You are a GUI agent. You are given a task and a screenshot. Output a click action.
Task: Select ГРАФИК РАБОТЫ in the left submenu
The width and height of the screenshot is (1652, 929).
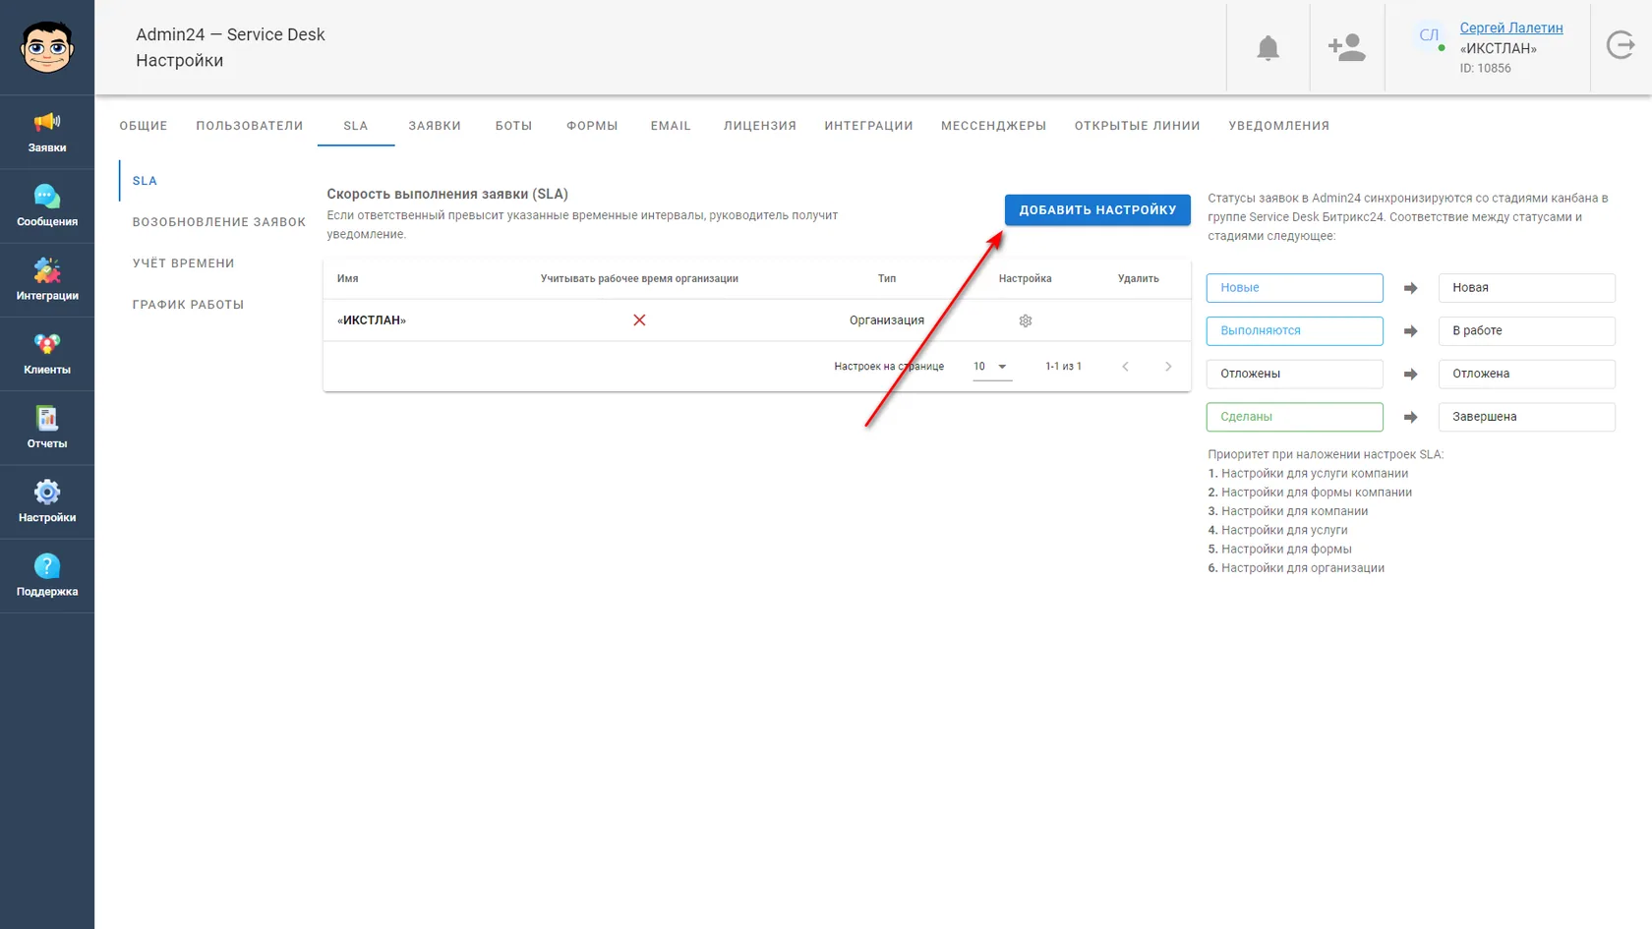pyautogui.click(x=189, y=305)
